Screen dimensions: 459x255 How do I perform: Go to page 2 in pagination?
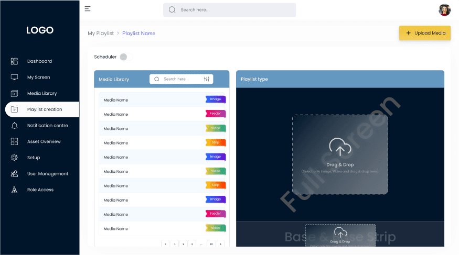[x=183, y=244]
